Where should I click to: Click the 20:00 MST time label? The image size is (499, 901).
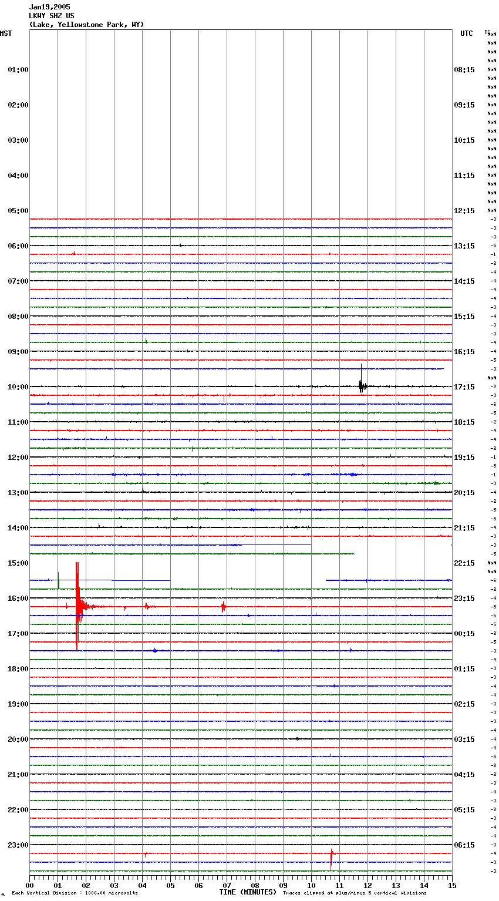pos(18,739)
